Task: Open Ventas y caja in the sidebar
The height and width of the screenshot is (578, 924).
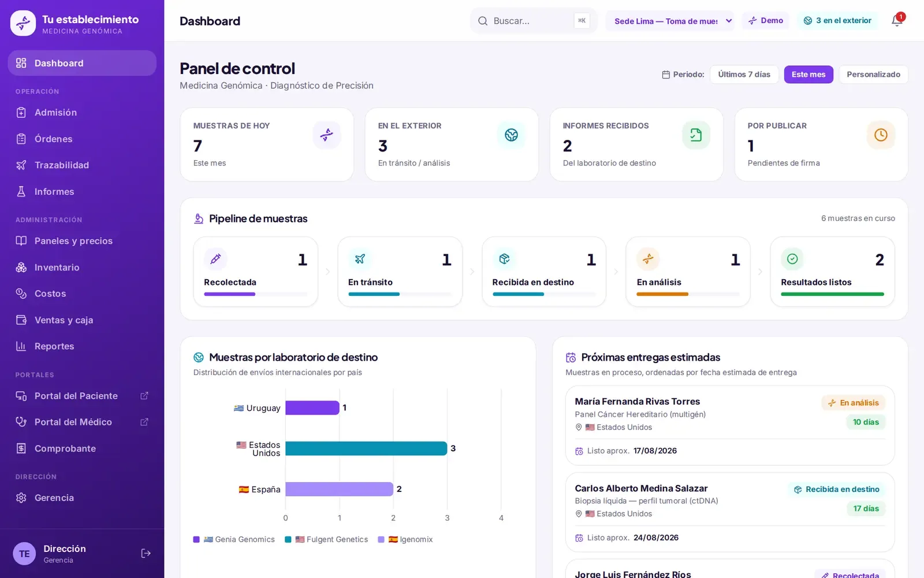Action: 82,320
